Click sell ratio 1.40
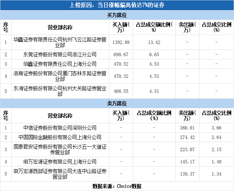This screenshot has width=234, height=191. (217, 162)
